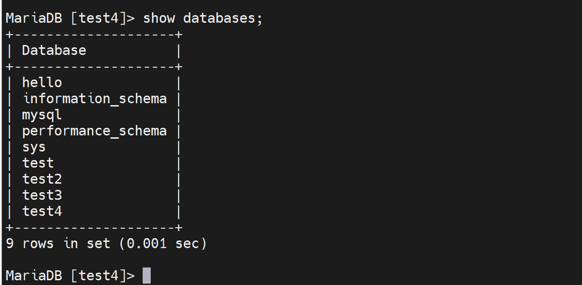Click the bottom border line of the table
Viewport: 582px width, 285px height.
94,228
